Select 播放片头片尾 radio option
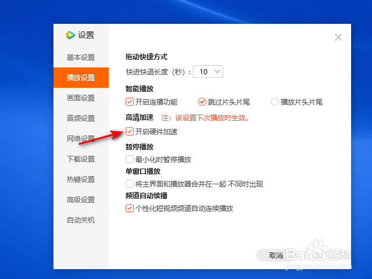372x279 pixels. coord(274,102)
